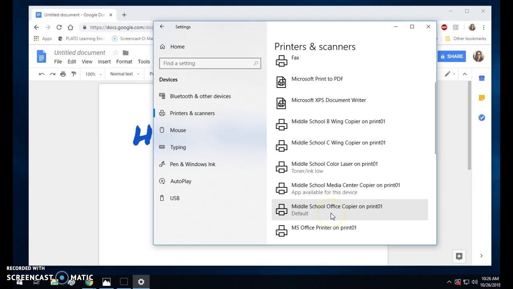Select Middle School Media Center Copier
This screenshot has width=513, height=289.
click(x=350, y=188)
